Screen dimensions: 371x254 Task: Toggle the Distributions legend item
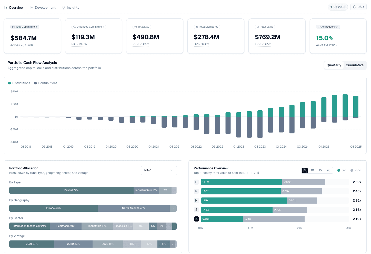pyautogui.click(x=19, y=83)
